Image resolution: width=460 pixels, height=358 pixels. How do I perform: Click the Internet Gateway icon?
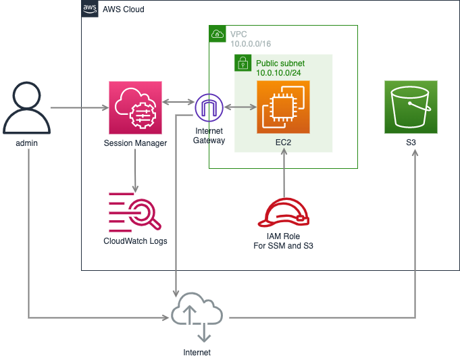pos(209,107)
